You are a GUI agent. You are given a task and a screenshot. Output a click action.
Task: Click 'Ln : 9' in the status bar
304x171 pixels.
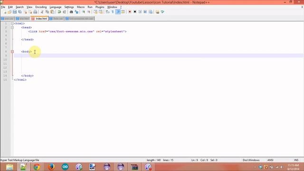coord(195,160)
